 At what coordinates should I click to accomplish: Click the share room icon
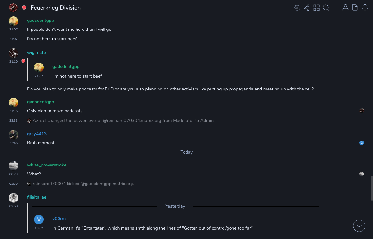tap(306, 8)
